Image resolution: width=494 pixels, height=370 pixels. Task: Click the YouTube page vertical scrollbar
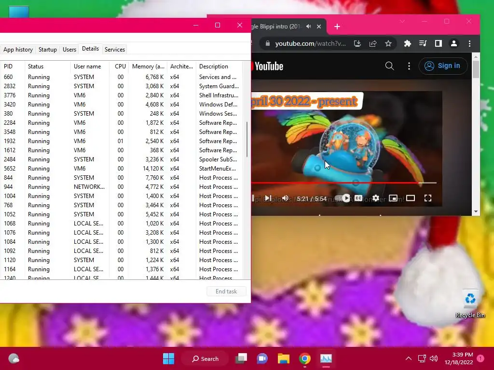pyautogui.click(x=476, y=69)
